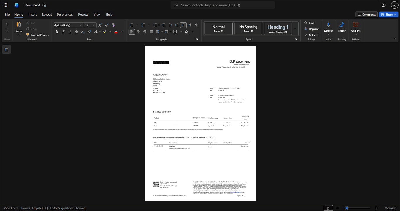Toggle Italic formatting
The image size is (400, 211).
coord(63,32)
